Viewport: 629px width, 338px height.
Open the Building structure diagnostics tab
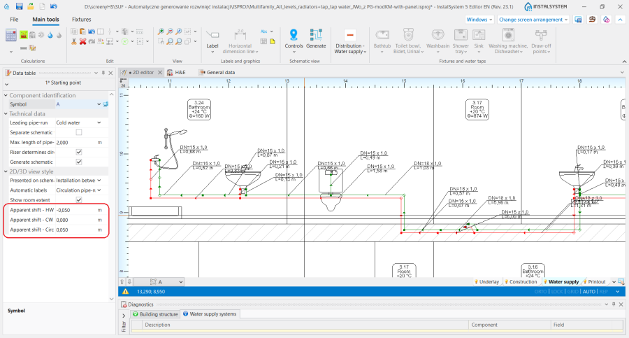pyautogui.click(x=155, y=314)
